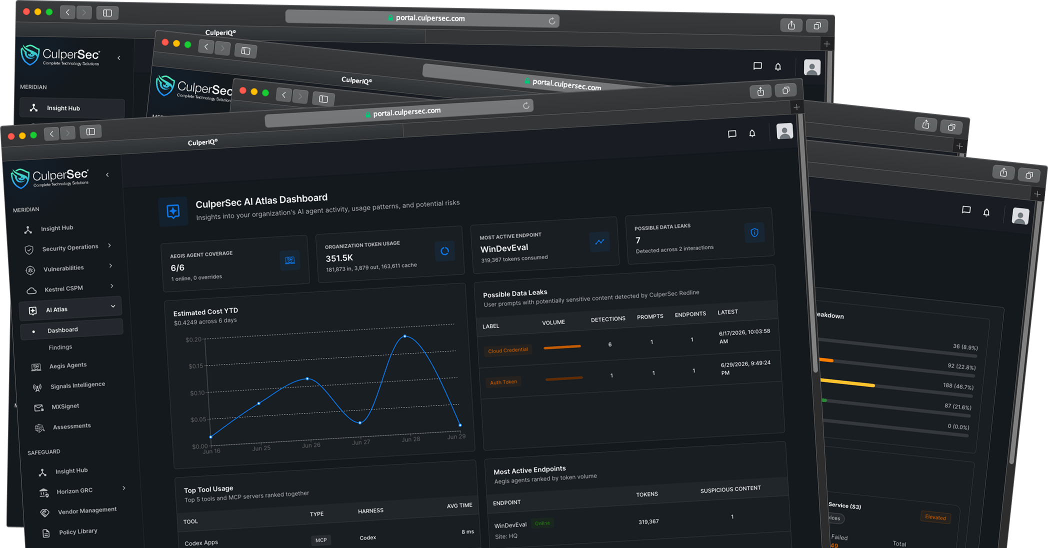This screenshot has height=548, width=1048.
Task: Click the Jun 28 peak chart point
Action: point(404,336)
